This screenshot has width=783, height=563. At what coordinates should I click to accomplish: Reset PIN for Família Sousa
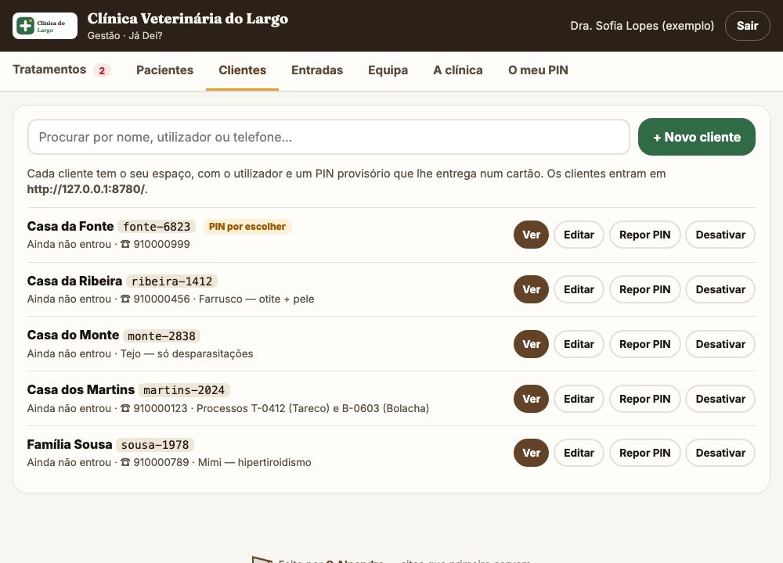coord(644,453)
